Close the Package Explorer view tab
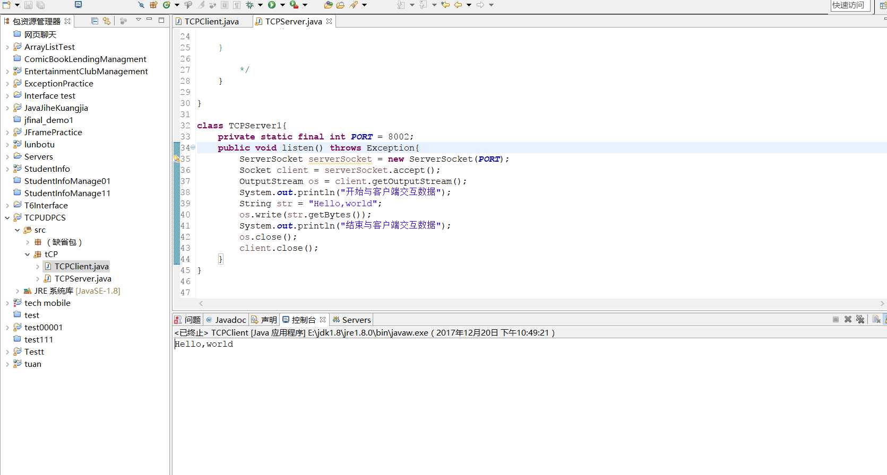This screenshot has width=887, height=475. click(67, 21)
